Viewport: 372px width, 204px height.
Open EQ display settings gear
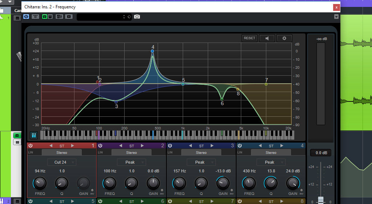click(284, 38)
